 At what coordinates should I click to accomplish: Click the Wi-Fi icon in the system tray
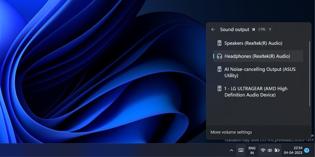(263, 150)
